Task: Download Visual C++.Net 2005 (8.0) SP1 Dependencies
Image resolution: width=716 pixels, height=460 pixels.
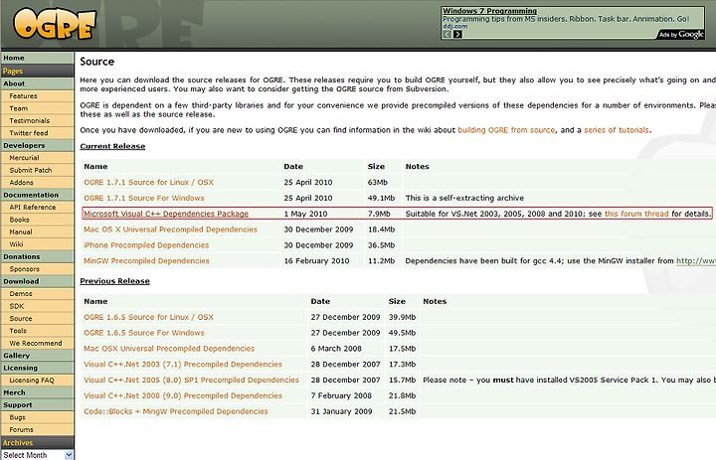Action: pos(191,380)
